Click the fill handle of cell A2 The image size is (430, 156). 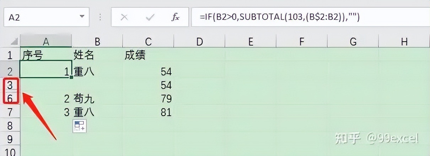(x=71, y=77)
